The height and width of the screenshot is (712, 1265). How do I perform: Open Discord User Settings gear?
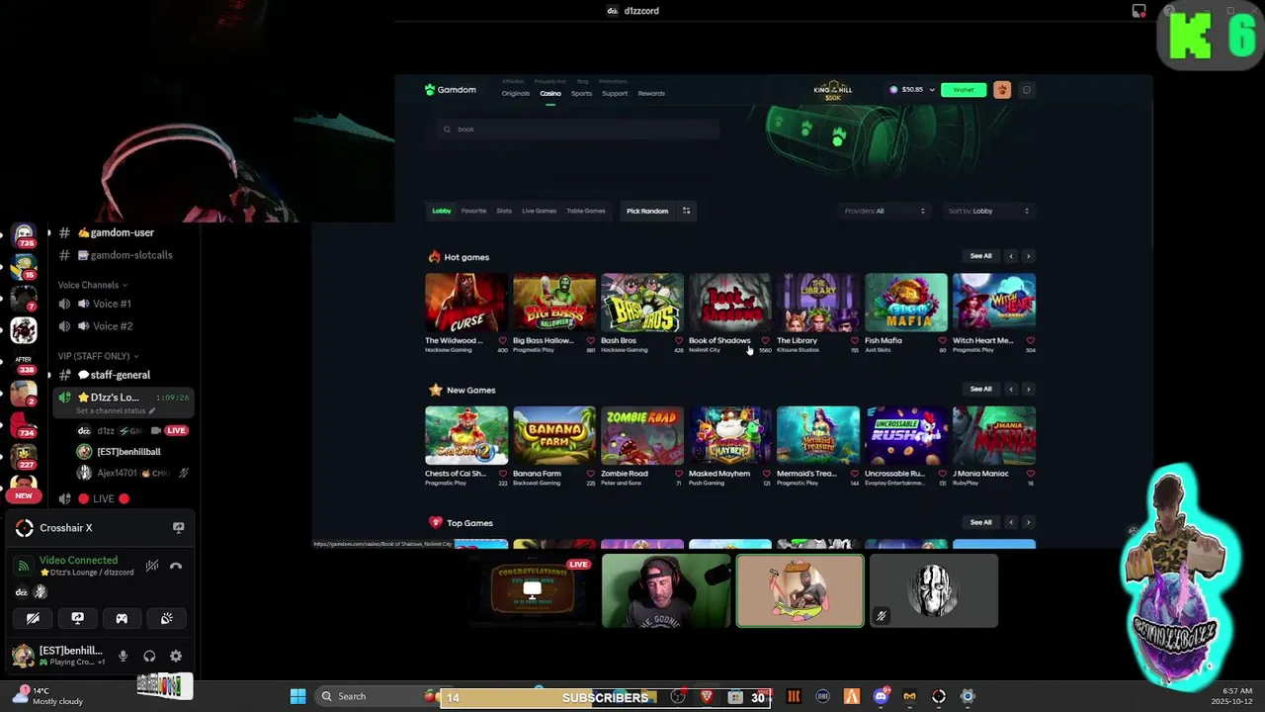(x=176, y=656)
